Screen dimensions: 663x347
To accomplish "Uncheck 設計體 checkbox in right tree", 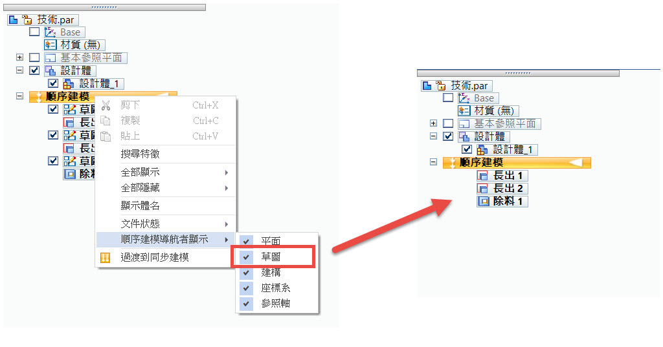I will pos(448,136).
